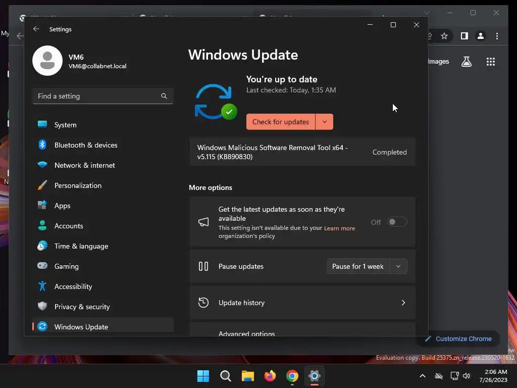This screenshot has width=517, height=388.
Task: Expand the dropdown arrow beside Check for updates
Action: coord(325,122)
